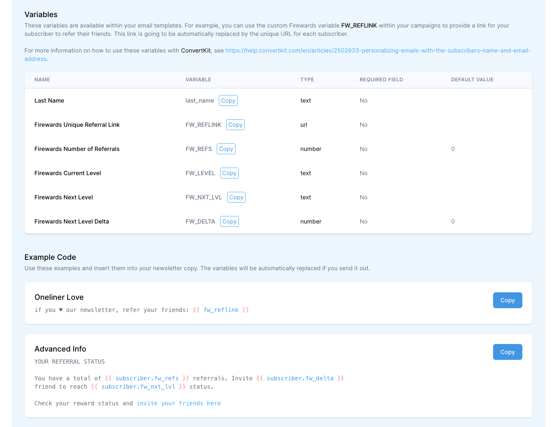Click 'invite your friends here' link text
The height and width of the screenshot is (427, 557).
179,403
